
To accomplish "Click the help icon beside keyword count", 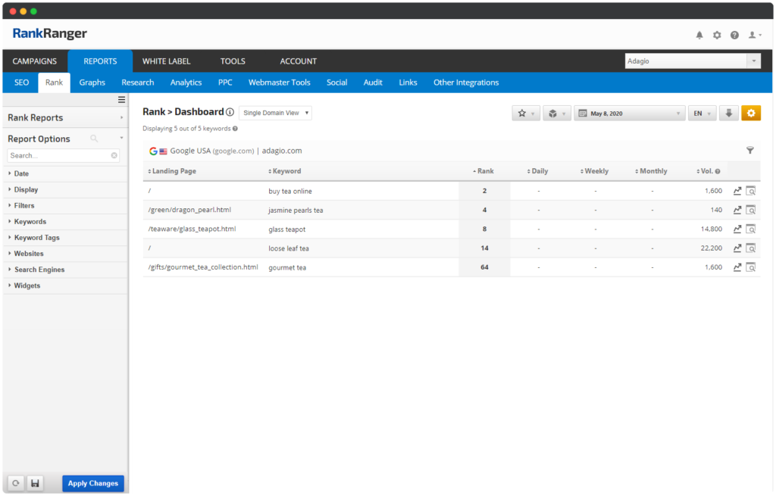I will click(235, 129).
